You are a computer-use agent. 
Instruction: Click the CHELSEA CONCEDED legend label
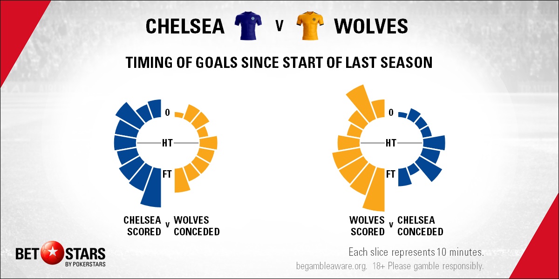420,226
